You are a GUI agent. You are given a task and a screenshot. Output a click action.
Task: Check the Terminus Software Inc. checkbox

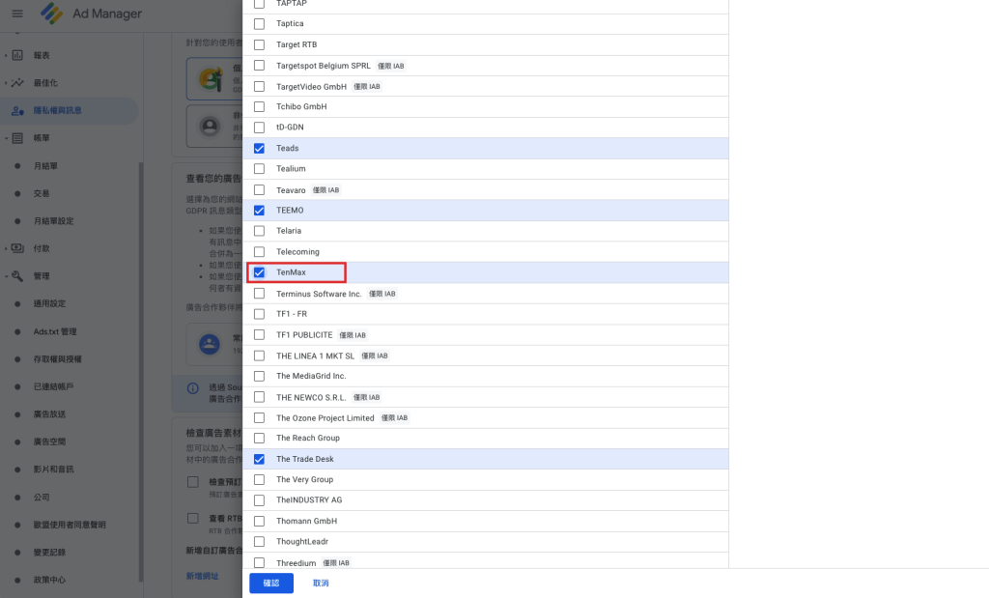pyautogui.click(x=259, y=294)
